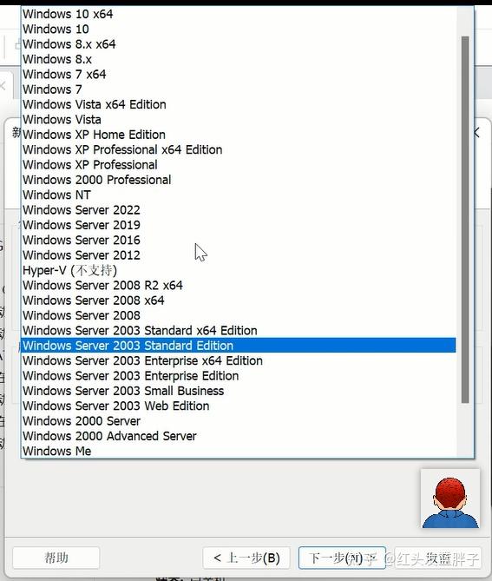Choose Windows Server 2016
Screen dimensions: 492x581
[239, 240]
